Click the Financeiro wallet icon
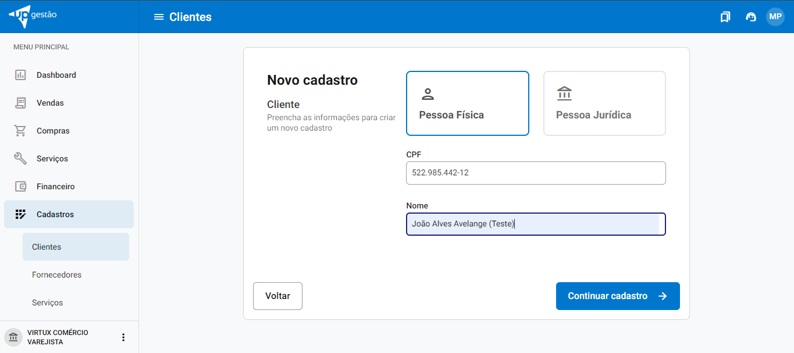Viewport: 794px width, 353px height. (20, 186)
